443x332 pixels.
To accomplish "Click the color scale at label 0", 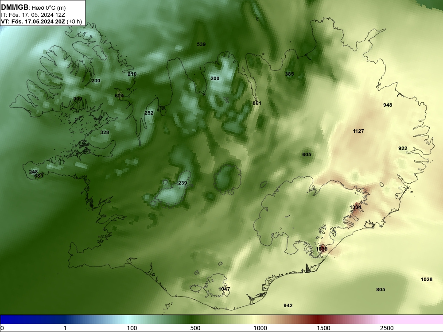I will (x=2, y=328).
